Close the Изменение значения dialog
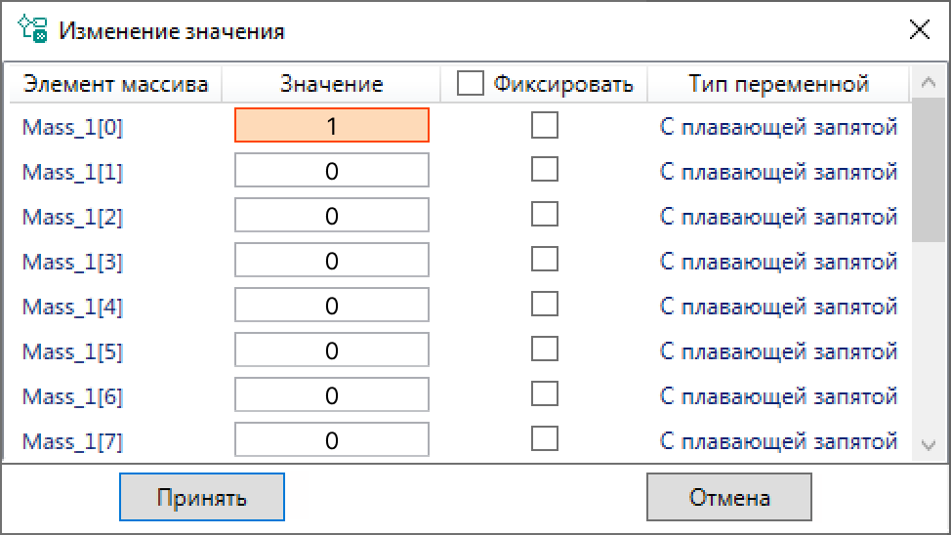The width and height of the screenshot is (951, 535). pos(919,30)
